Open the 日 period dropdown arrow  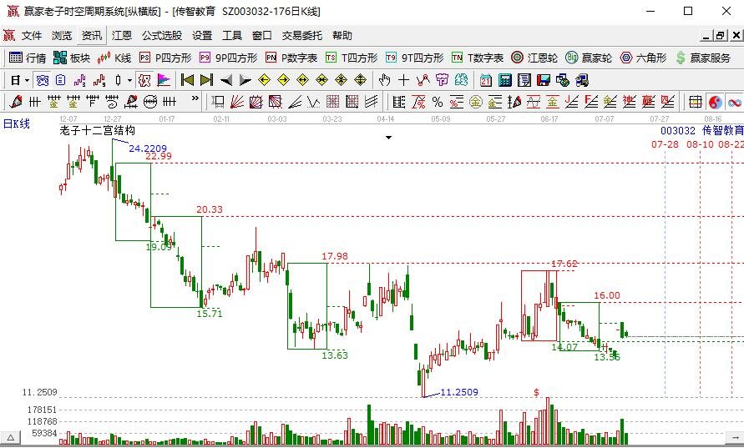pyautogui.click(x=27, y=81)
